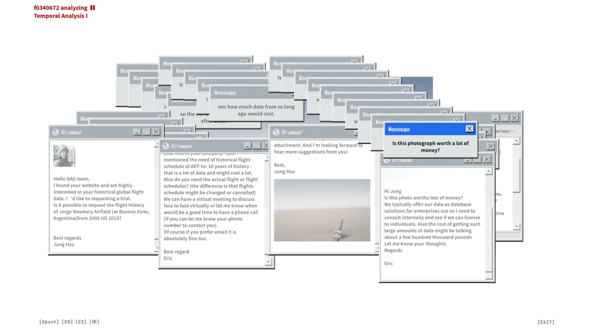This screenshot has width=592, height=333.
Task: Pause the analysis with the red pause icon
Action: point(93,7)
